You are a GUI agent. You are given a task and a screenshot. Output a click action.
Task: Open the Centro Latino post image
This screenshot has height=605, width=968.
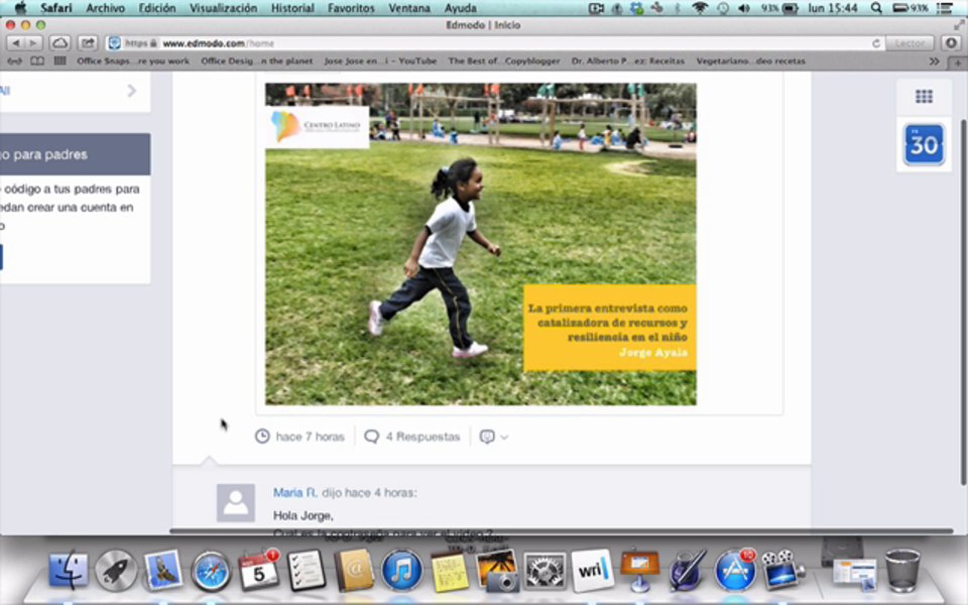(480, 244)
